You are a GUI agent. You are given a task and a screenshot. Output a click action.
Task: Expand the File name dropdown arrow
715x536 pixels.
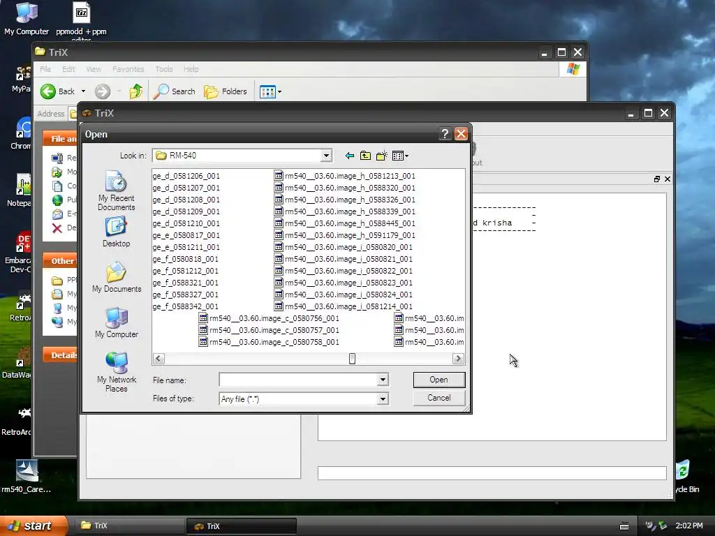[x=383, y=380]
